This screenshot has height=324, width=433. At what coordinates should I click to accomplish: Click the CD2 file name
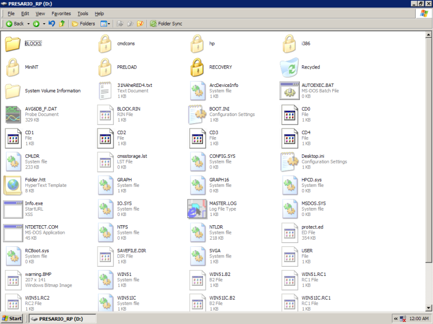tap(121, 132)
